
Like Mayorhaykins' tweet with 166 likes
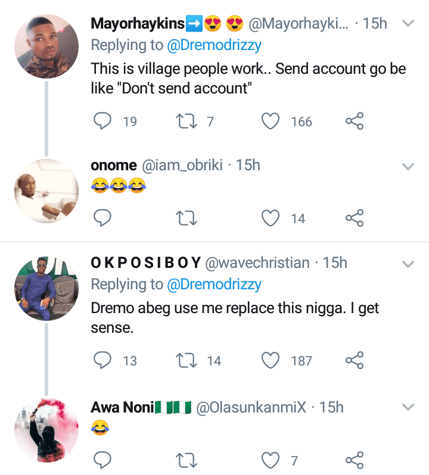pos(271,121)
